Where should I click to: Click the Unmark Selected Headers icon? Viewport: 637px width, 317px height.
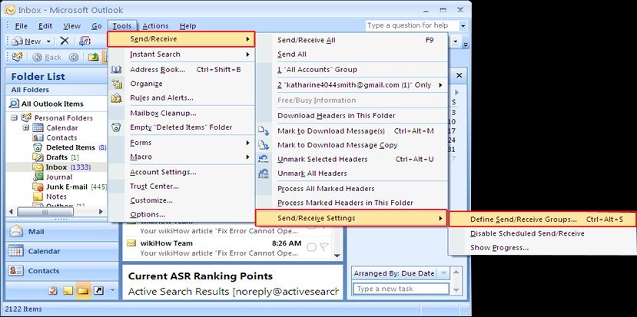[264, 159]
